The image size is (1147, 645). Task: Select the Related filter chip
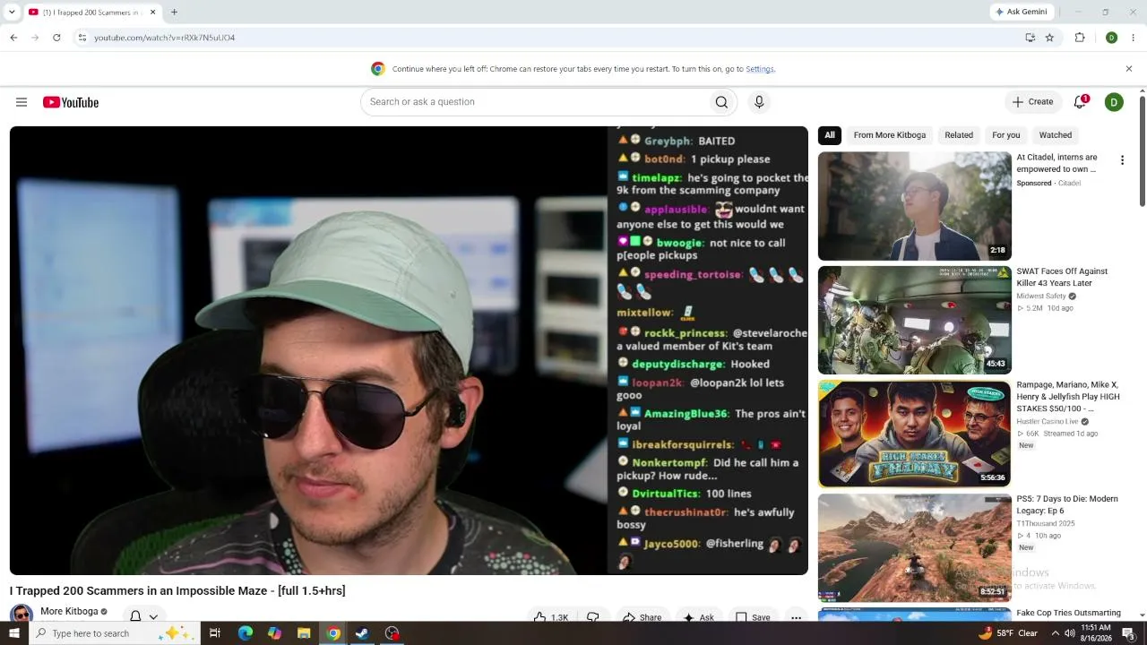coord(959,135)
